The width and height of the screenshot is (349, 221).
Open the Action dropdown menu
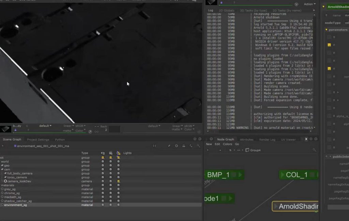coord(309,4)
